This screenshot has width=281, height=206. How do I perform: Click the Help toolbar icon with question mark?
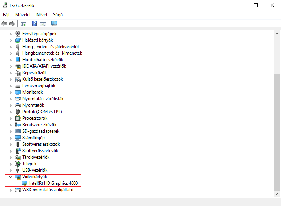34,24
